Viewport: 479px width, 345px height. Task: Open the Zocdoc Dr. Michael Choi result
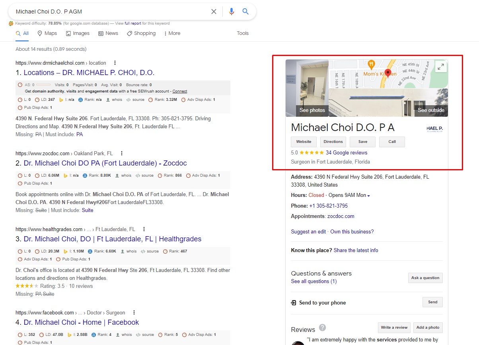click(105, 163)
